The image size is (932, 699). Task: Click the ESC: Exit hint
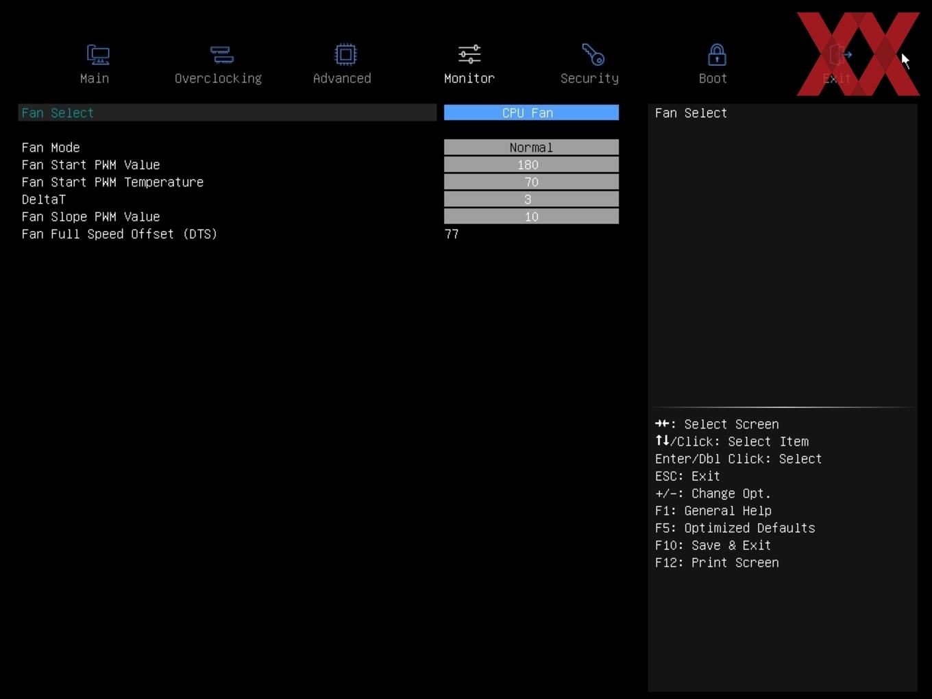point(687,476)
